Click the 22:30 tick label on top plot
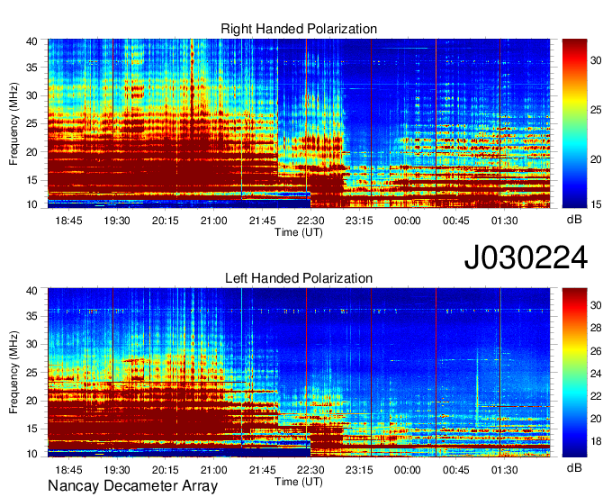612x497 pixels. (310, 221)
